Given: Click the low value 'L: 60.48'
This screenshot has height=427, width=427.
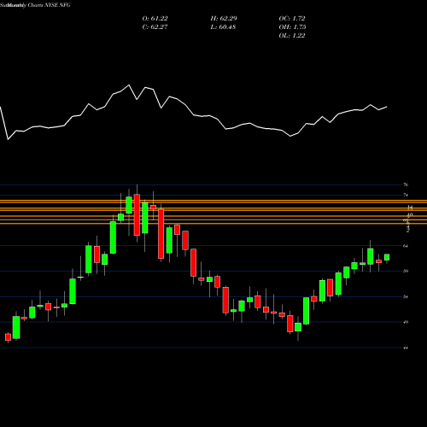Looking at the screenshot, I should pos(223,27).
